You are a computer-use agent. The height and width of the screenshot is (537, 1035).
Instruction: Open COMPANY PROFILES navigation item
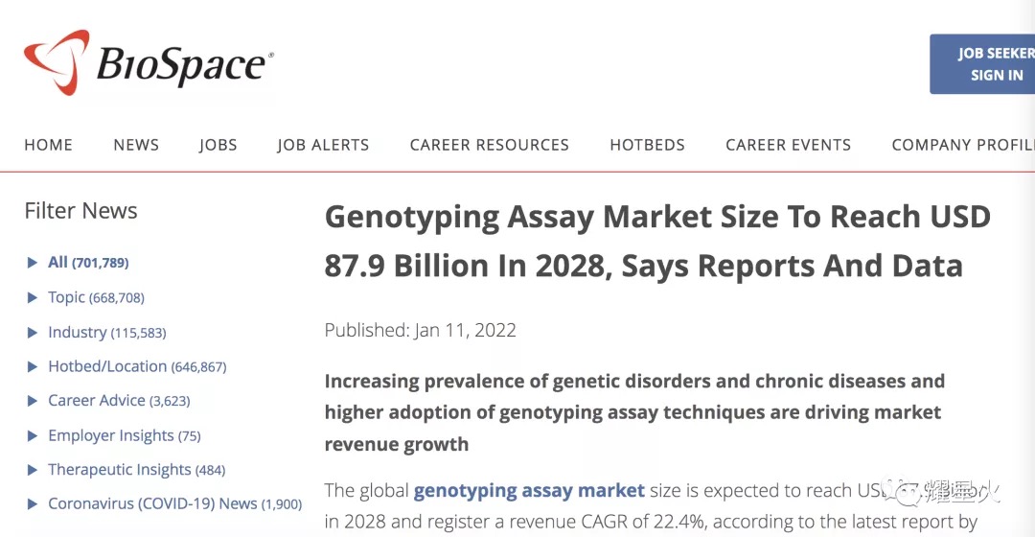click(x=963, y=145)
